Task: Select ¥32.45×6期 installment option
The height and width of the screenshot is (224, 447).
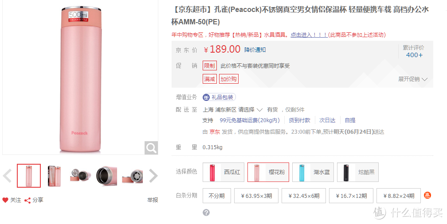Action: click(x=304, y=196)
